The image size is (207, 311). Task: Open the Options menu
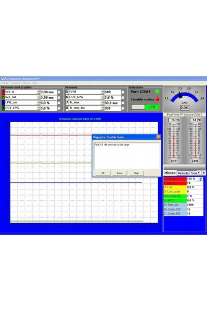(x=26, y=83)
